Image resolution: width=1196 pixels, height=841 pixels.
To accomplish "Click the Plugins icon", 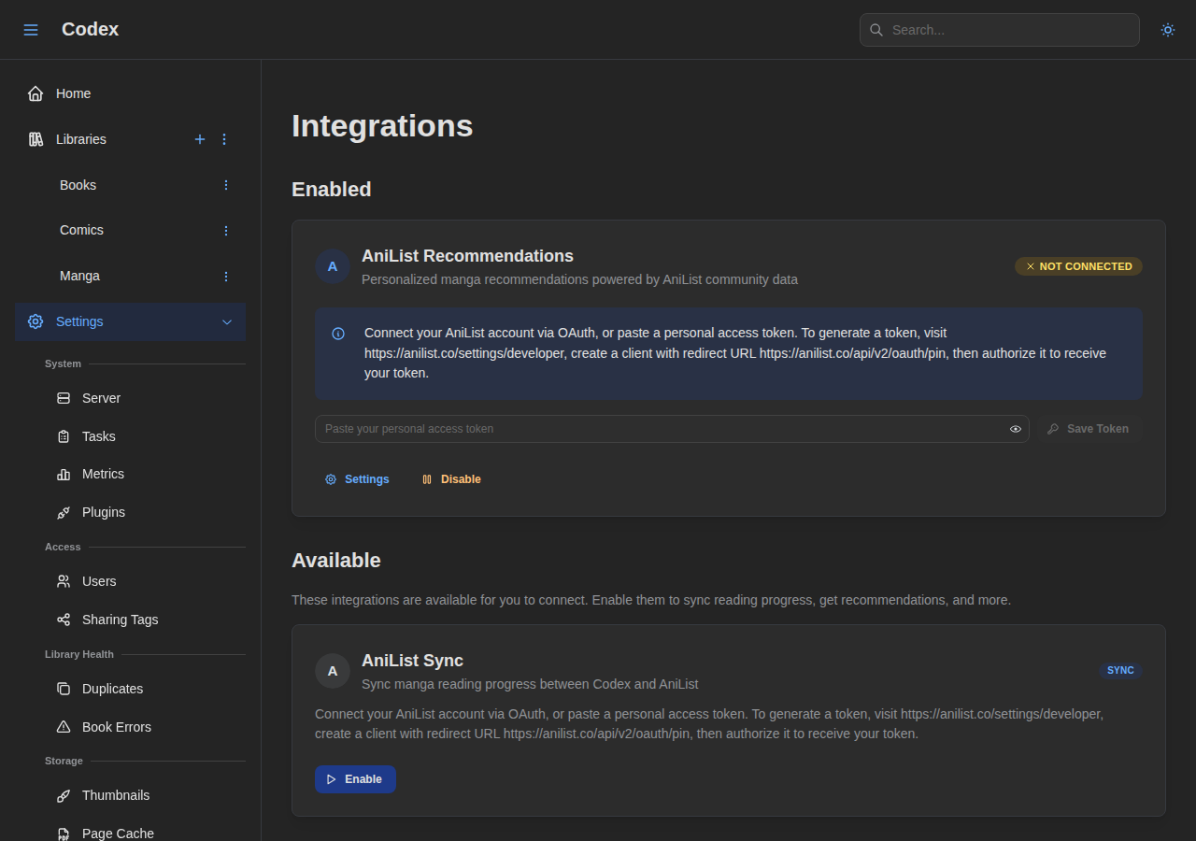I will point(63,512).
